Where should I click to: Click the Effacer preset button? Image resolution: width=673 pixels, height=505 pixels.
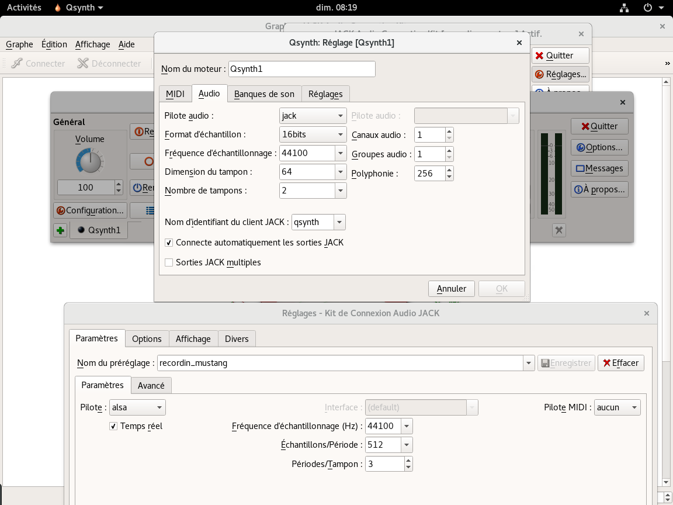[620, 363]
